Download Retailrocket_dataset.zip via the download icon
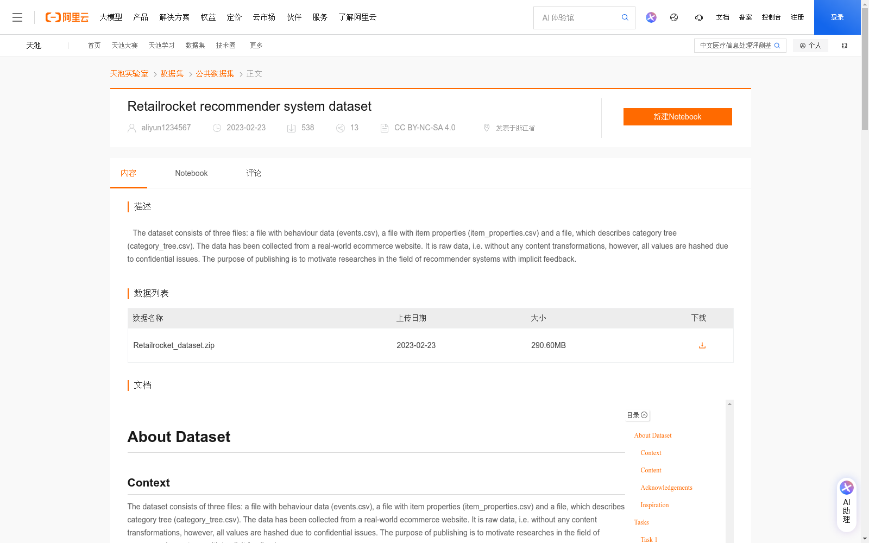Viewport: 869px width, 543px height. tap(702, 345)
